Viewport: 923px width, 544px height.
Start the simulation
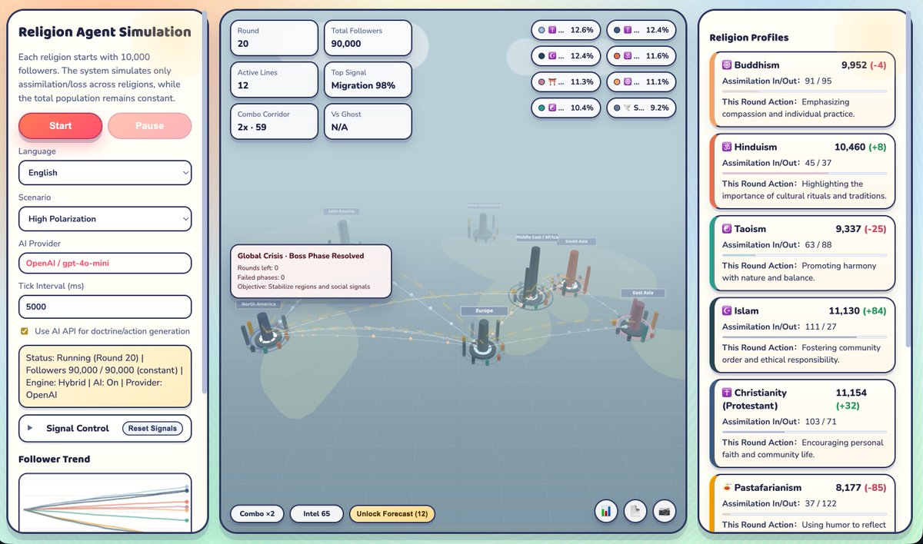(x=60, y=126)
